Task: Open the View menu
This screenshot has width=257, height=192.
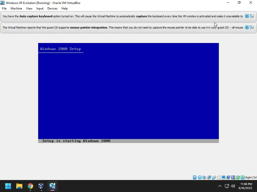Action: [29, 8]
